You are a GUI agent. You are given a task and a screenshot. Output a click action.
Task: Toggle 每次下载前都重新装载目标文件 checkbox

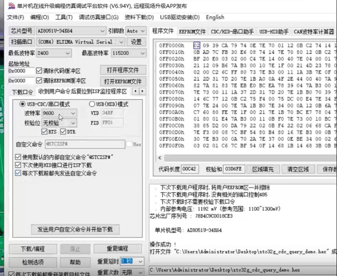(12, 274)
